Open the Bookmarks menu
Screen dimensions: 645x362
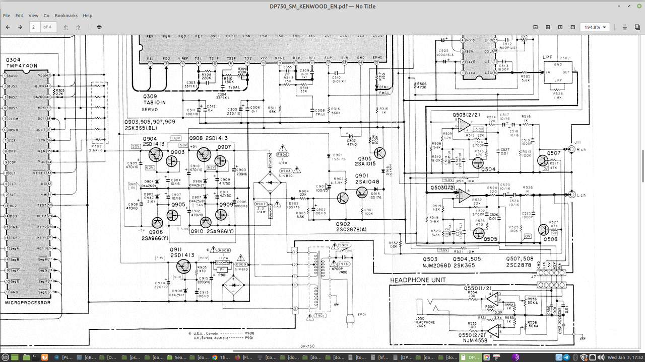pyautogui.click(x=66, y=16)
